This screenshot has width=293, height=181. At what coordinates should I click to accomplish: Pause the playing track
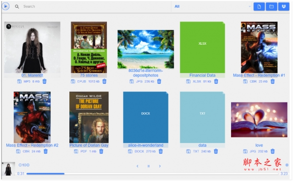(x=148, y=166)
